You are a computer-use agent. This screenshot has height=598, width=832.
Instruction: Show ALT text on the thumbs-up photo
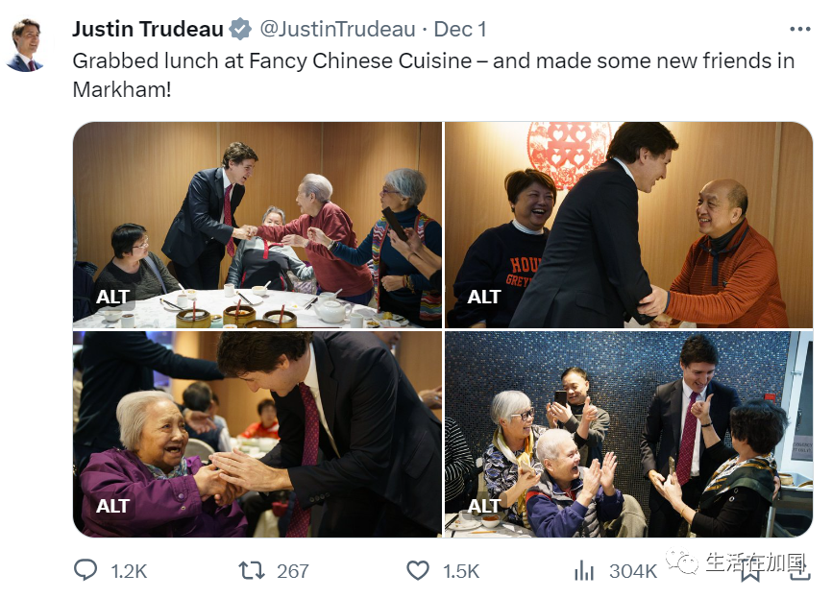484,506
